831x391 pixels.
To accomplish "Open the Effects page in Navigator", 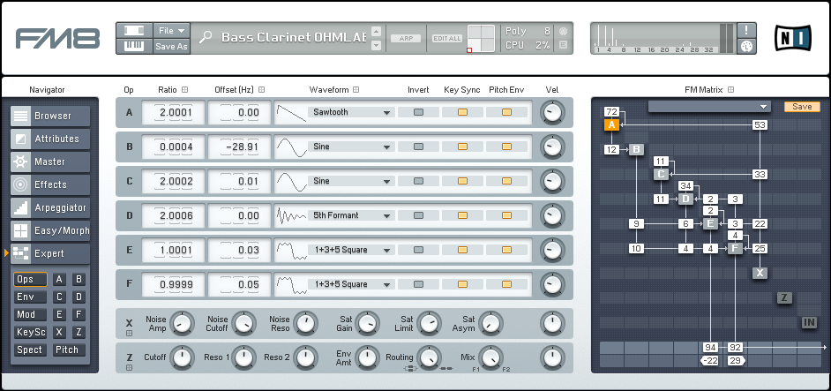I will pyautogui.click(x=50, y=184).
